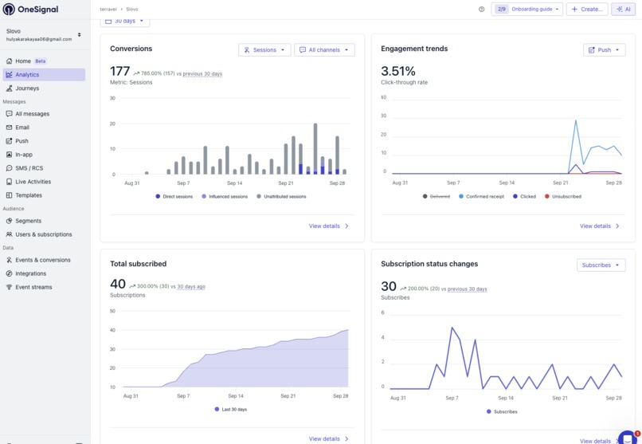Click the 177 sessions value
Image resolution: width=642 pixels, height=444 pixels.
[120, 71]
